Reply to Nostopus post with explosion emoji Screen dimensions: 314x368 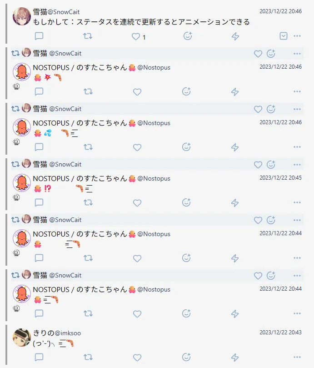pos(39,91)
